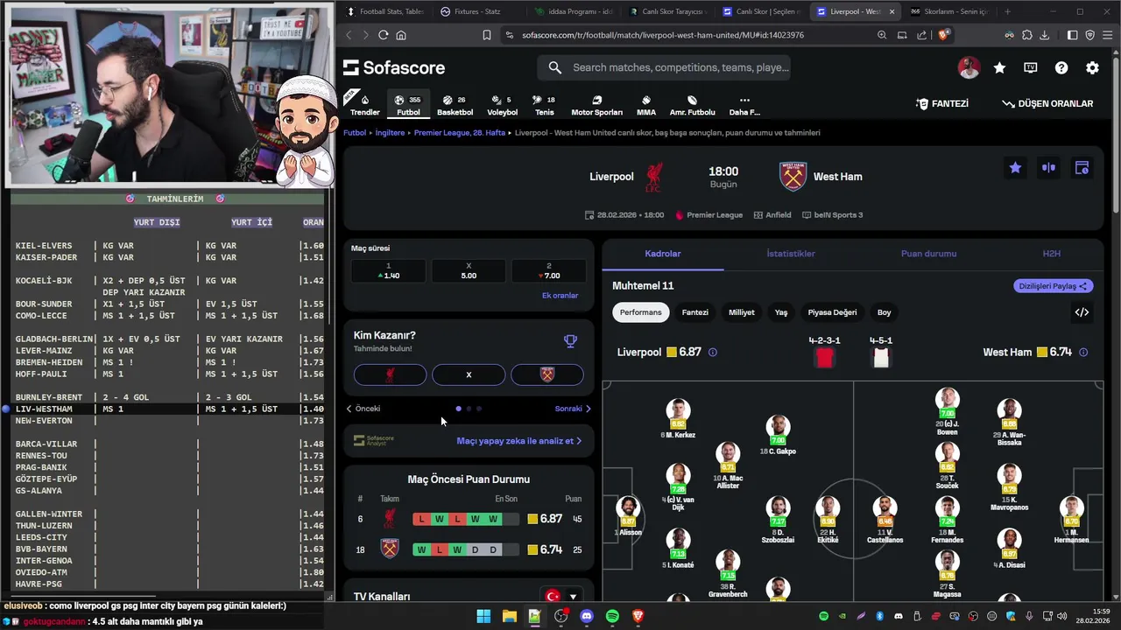Screen dimensions: 1121x630
Task: Open Liverpool team crest in match header
Action: point(653,177)
